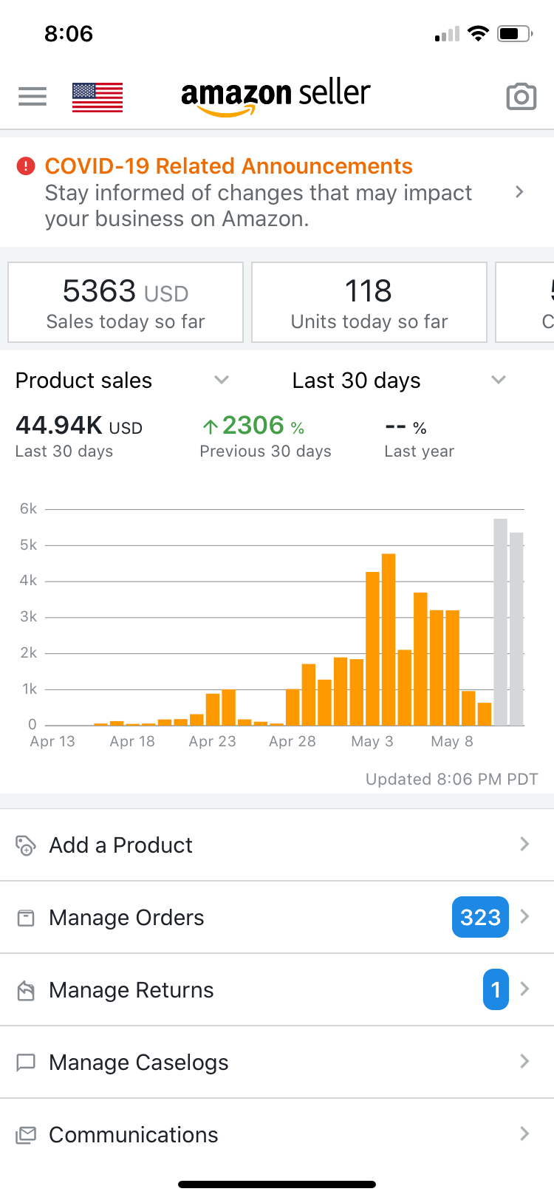Tap the 323 orders count badge
The width and height of the screenshot is (554, 1200).
point(480,917)
